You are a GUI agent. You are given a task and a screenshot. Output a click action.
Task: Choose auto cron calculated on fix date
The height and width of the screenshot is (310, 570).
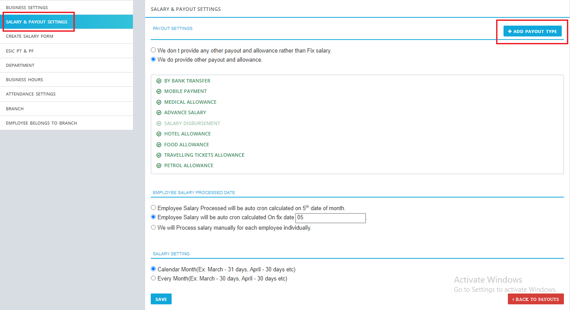(x=153, y=217)
